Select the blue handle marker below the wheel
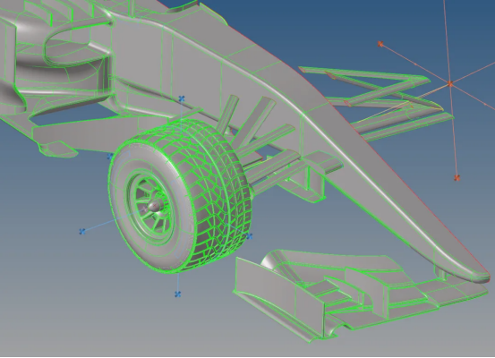This screenshot has height=358, width=495. click(178, 294)
